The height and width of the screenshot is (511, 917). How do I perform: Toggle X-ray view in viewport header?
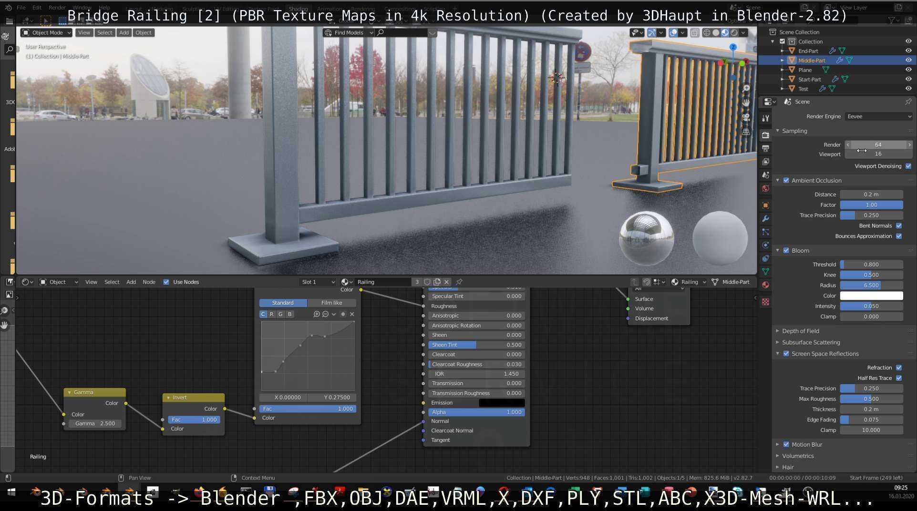point(695,32)
